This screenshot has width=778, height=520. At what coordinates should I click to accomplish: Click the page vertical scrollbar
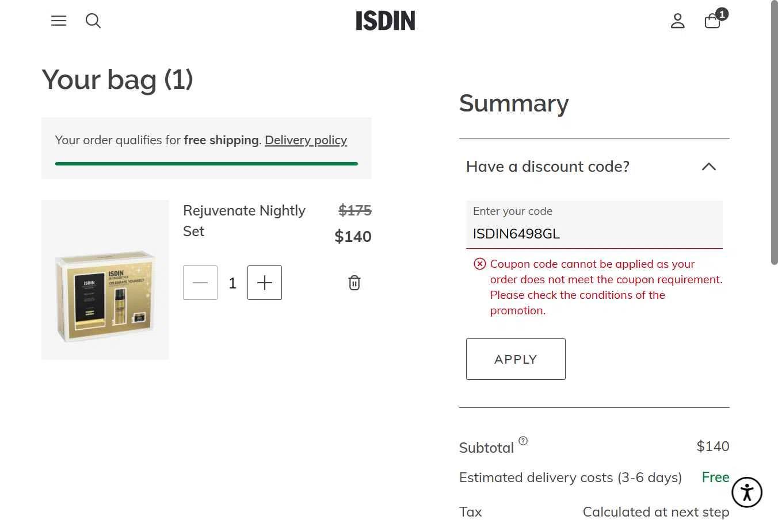(774, 132)
